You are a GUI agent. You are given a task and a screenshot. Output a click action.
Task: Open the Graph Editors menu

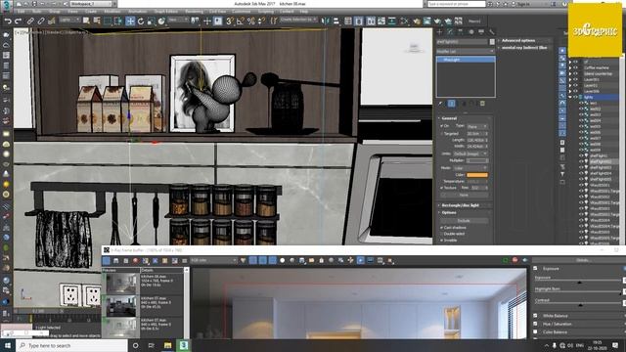pos(165,12)
